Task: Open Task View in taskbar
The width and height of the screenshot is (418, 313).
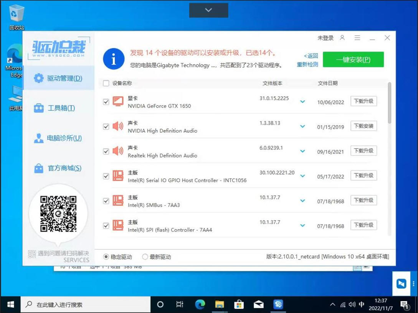Action: (x=180, y=305)
